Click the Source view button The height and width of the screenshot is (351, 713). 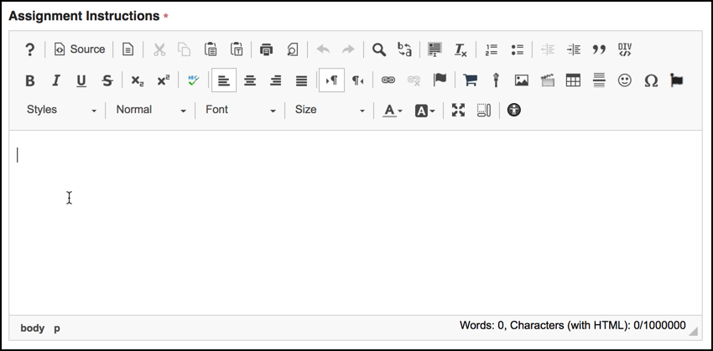tap(80, 49)
